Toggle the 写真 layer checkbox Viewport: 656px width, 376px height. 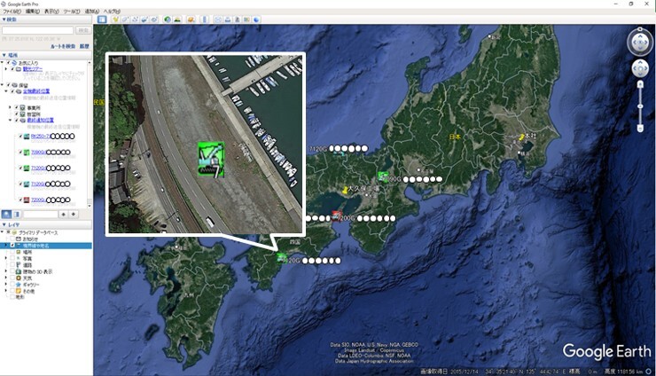click(13, 258)
